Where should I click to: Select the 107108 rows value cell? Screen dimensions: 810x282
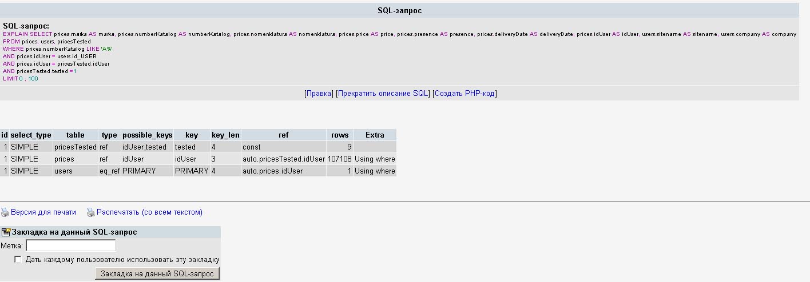339,159
